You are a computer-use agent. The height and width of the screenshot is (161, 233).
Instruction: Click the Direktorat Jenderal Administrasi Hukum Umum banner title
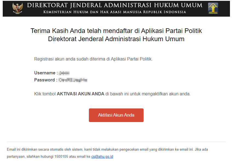click(x=115, y=5)
